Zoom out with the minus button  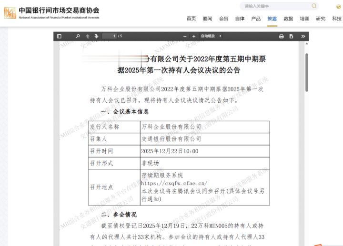185,36
